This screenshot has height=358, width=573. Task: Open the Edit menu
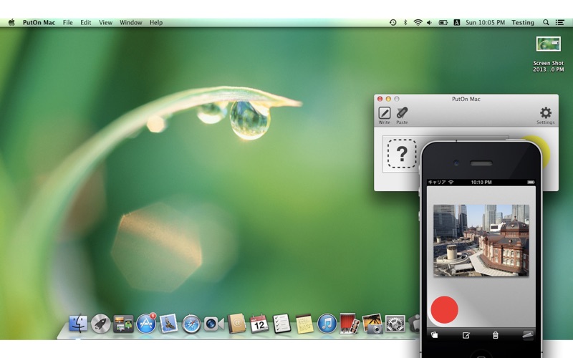[85, 22]
